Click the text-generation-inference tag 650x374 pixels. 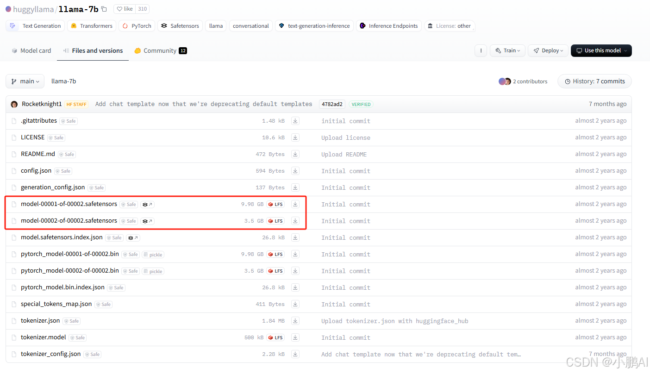[314, 26]
